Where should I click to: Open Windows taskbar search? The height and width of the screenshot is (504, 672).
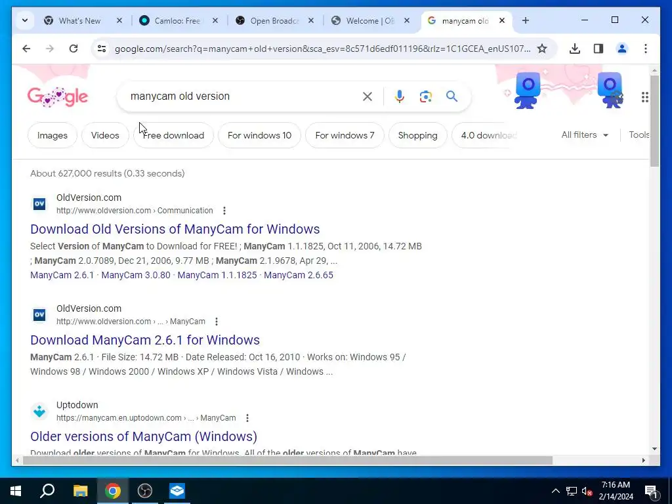coord(47,491)
